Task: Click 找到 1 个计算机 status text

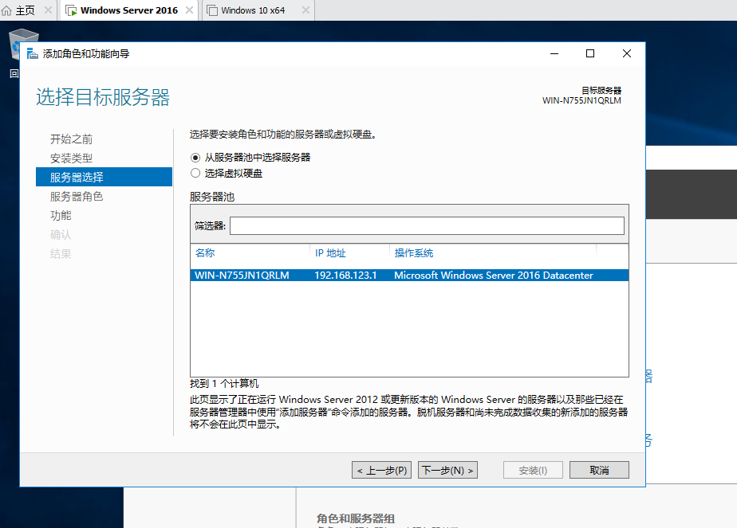Action: point(224,383)
